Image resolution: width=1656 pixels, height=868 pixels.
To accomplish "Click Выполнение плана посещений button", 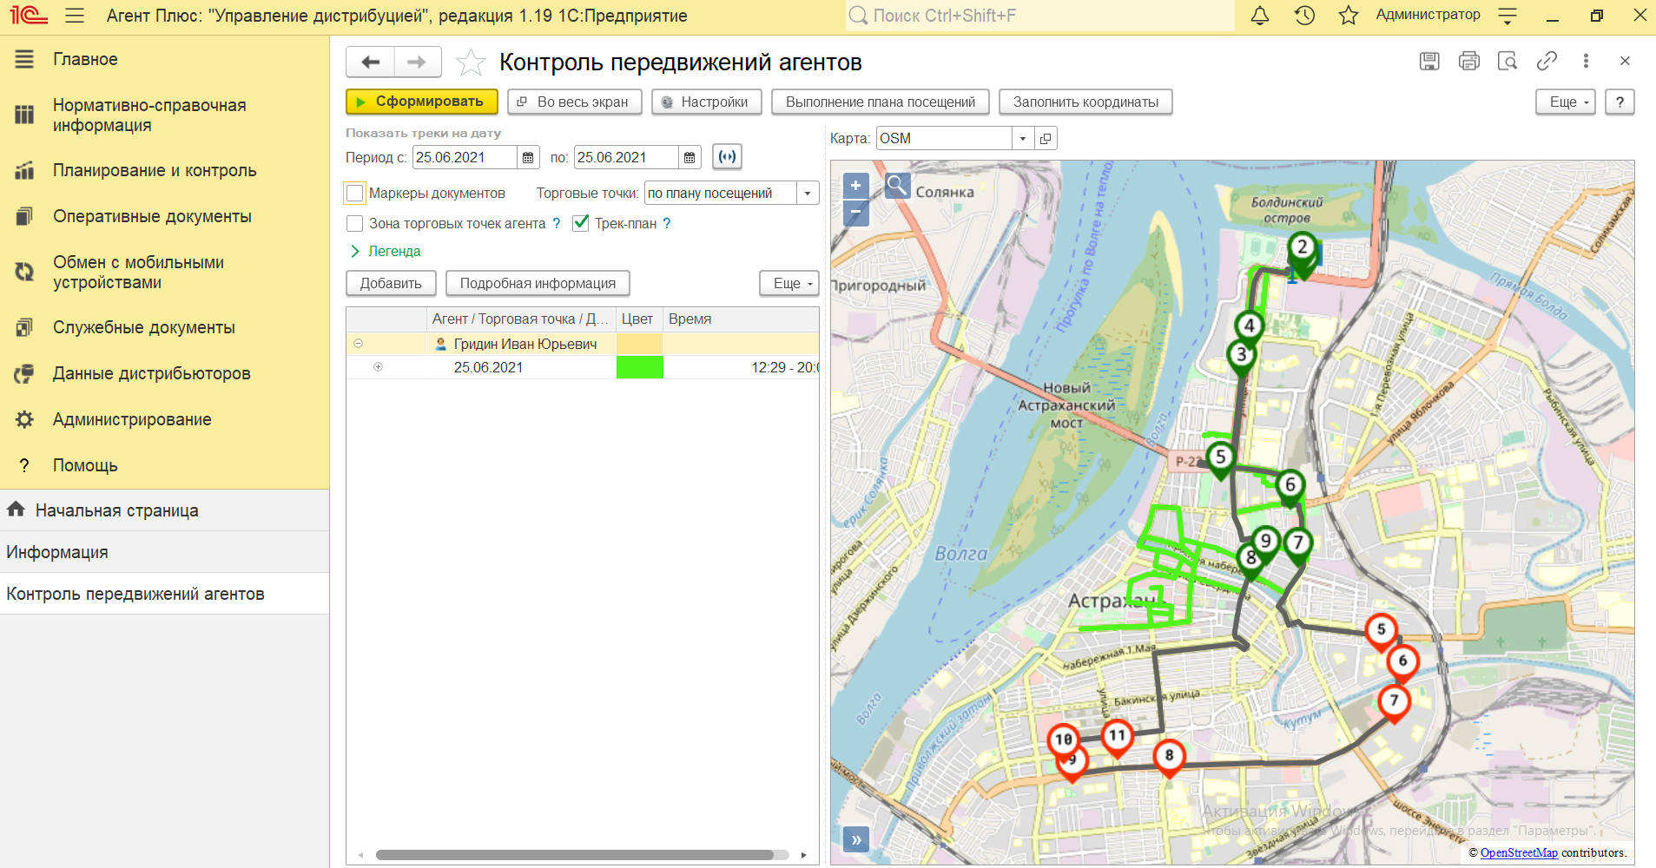I will 881,102.
